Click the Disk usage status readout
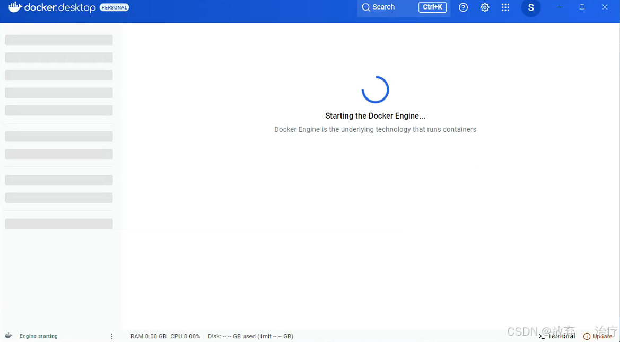The image size is (620, 342). pos(250,337)
